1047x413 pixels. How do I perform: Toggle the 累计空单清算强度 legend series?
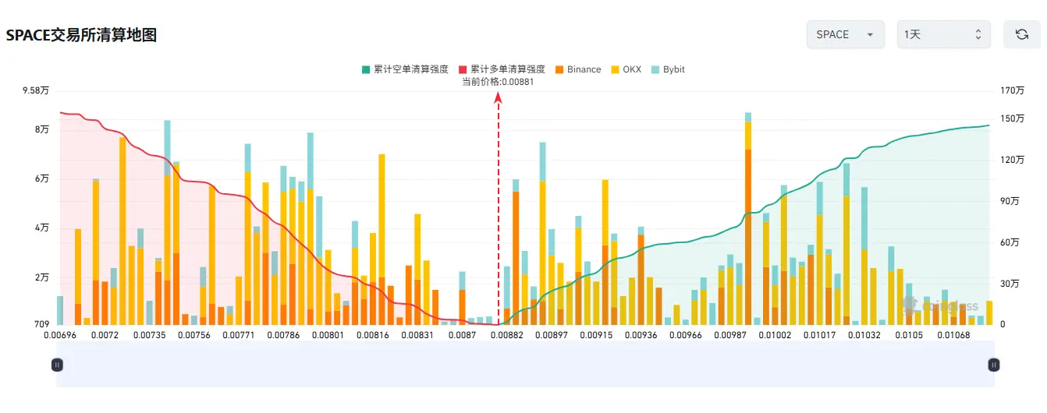(405, 69)
